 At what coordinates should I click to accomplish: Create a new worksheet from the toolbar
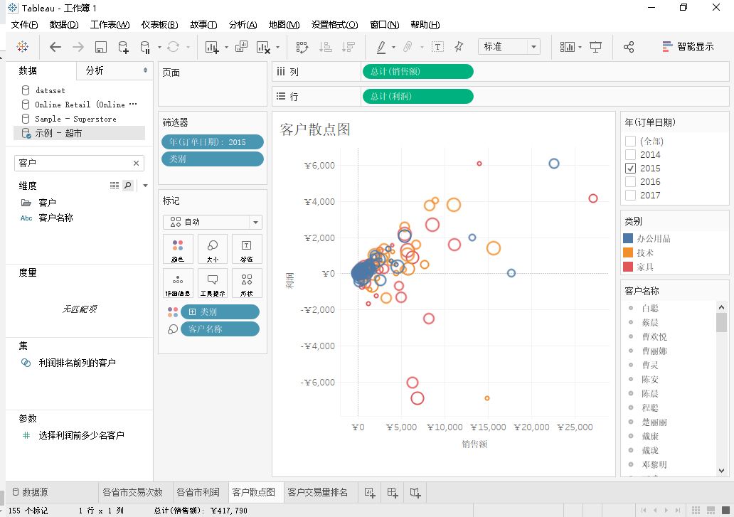point(211,47)
